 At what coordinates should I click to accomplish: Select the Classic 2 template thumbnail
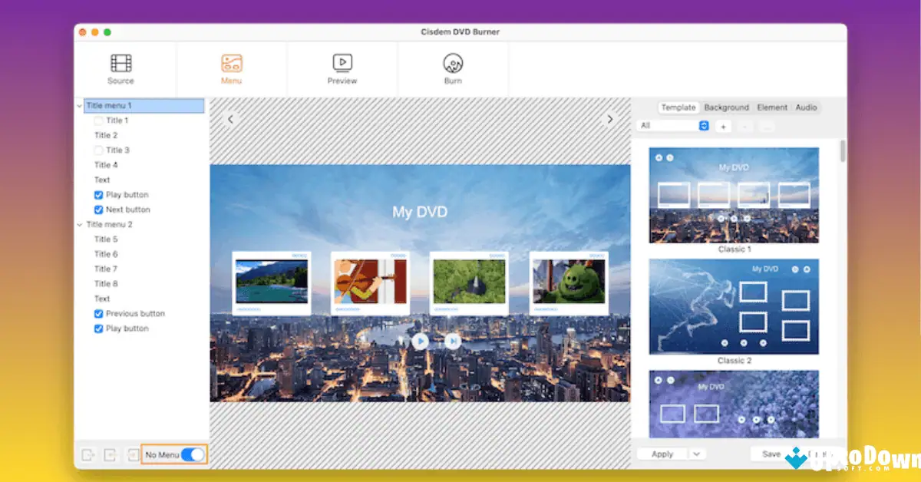(x=734, y=306)
